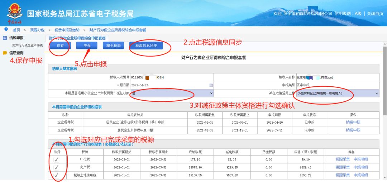Click 纳税人基本信息 section header
Image resolution: width=387 pixels, height=182 pixels.
coord(64,68)
